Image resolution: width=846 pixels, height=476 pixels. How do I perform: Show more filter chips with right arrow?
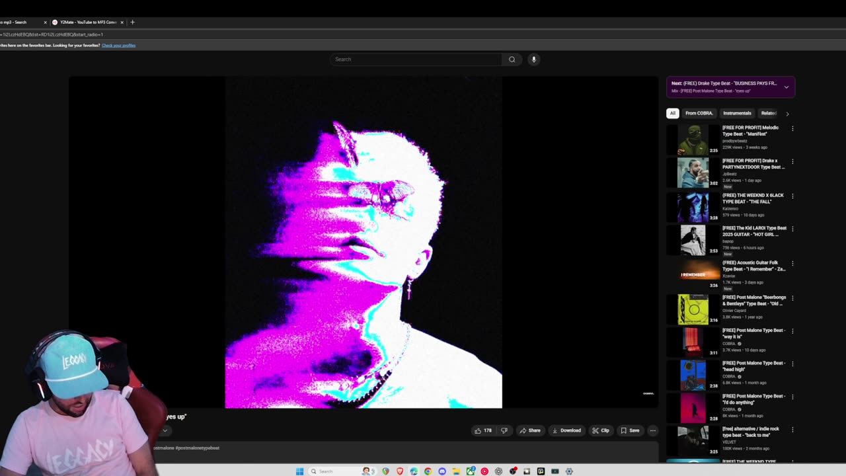tap(787, 114)
